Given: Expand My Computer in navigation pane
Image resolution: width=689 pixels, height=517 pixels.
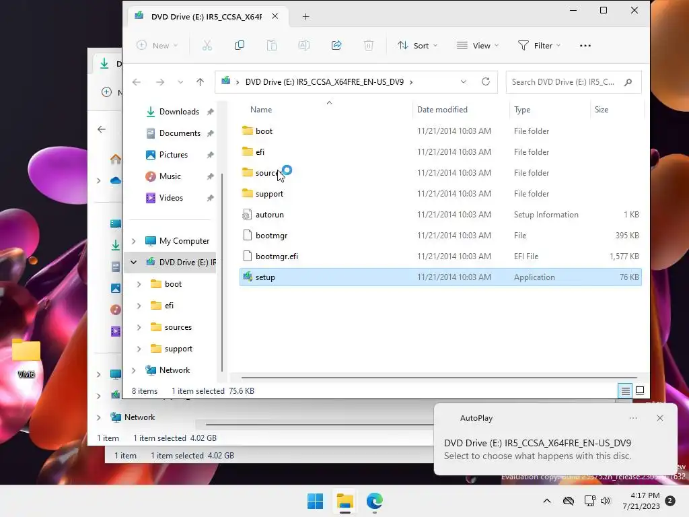Looking at the screenshot, I should (134, 241).
